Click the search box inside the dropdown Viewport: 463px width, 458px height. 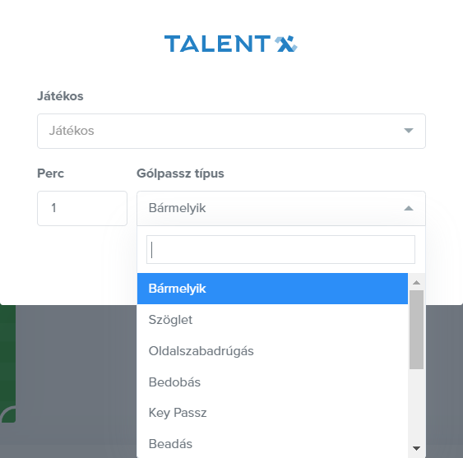(x=280, y=249)
